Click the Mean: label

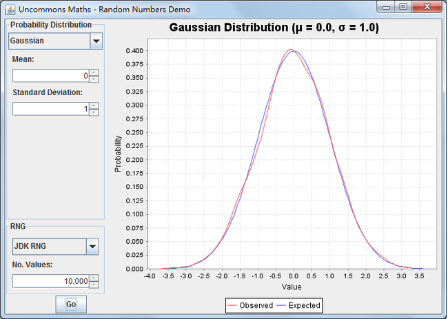[x=23, y=59]
